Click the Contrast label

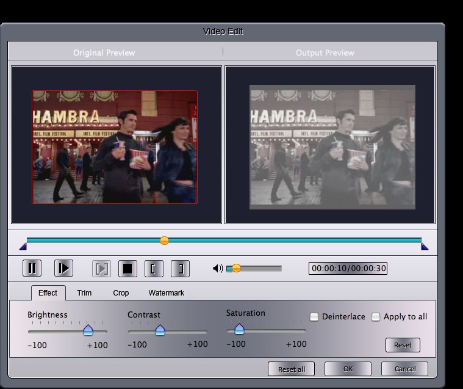coord(144,315)
